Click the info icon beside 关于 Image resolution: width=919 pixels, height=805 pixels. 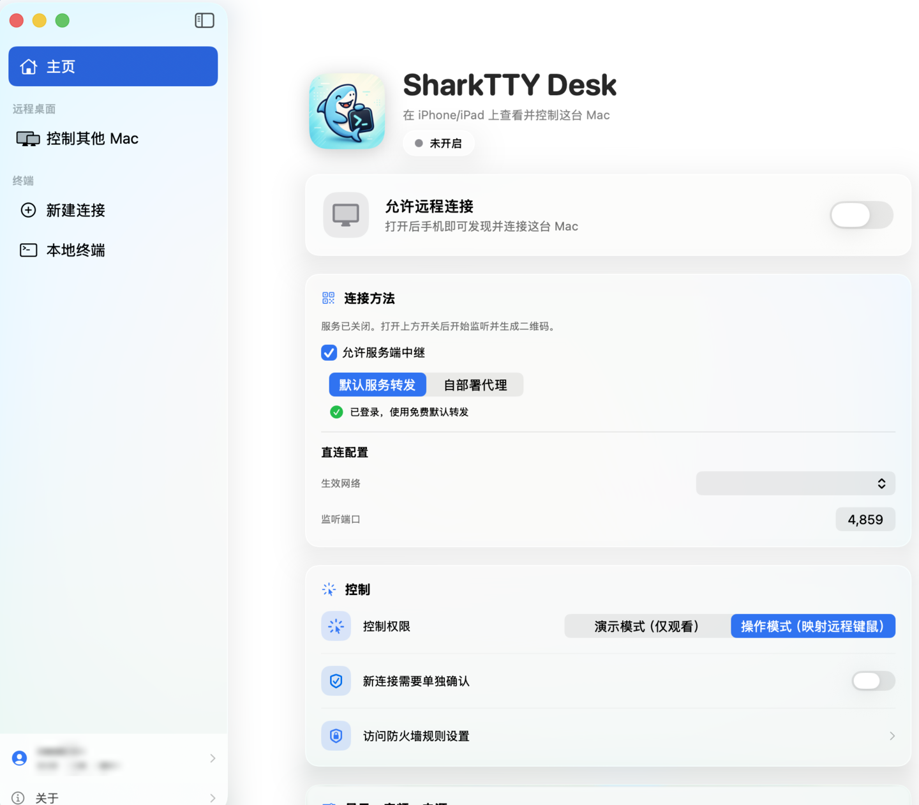click(x=19, y=798)
